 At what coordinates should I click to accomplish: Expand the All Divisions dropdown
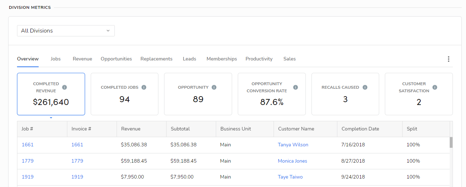coord(66,31)
